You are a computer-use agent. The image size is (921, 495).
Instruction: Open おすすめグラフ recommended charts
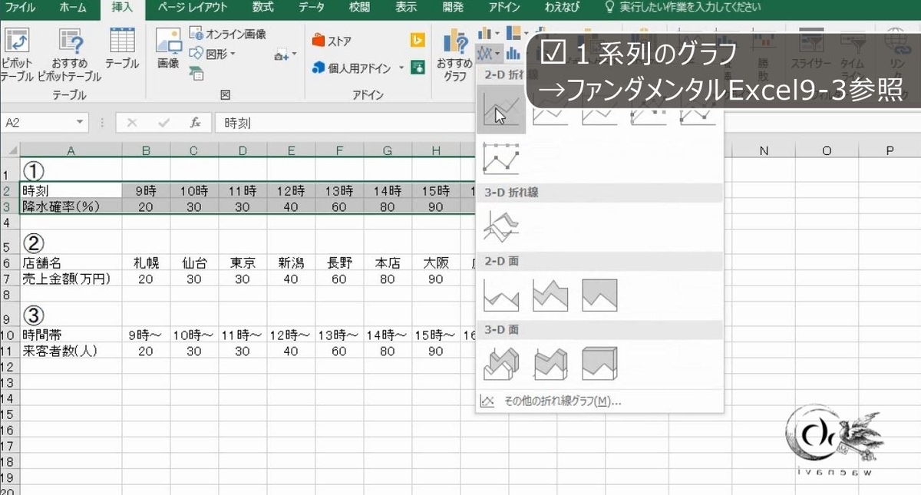coord(454,55)
